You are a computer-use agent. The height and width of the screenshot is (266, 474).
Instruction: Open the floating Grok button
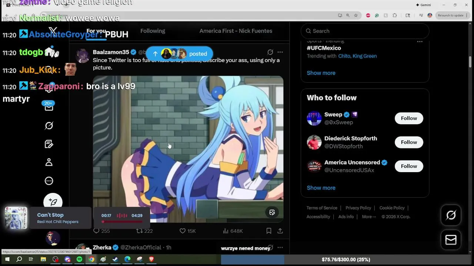pyautogui.click(x=451, y=215)
